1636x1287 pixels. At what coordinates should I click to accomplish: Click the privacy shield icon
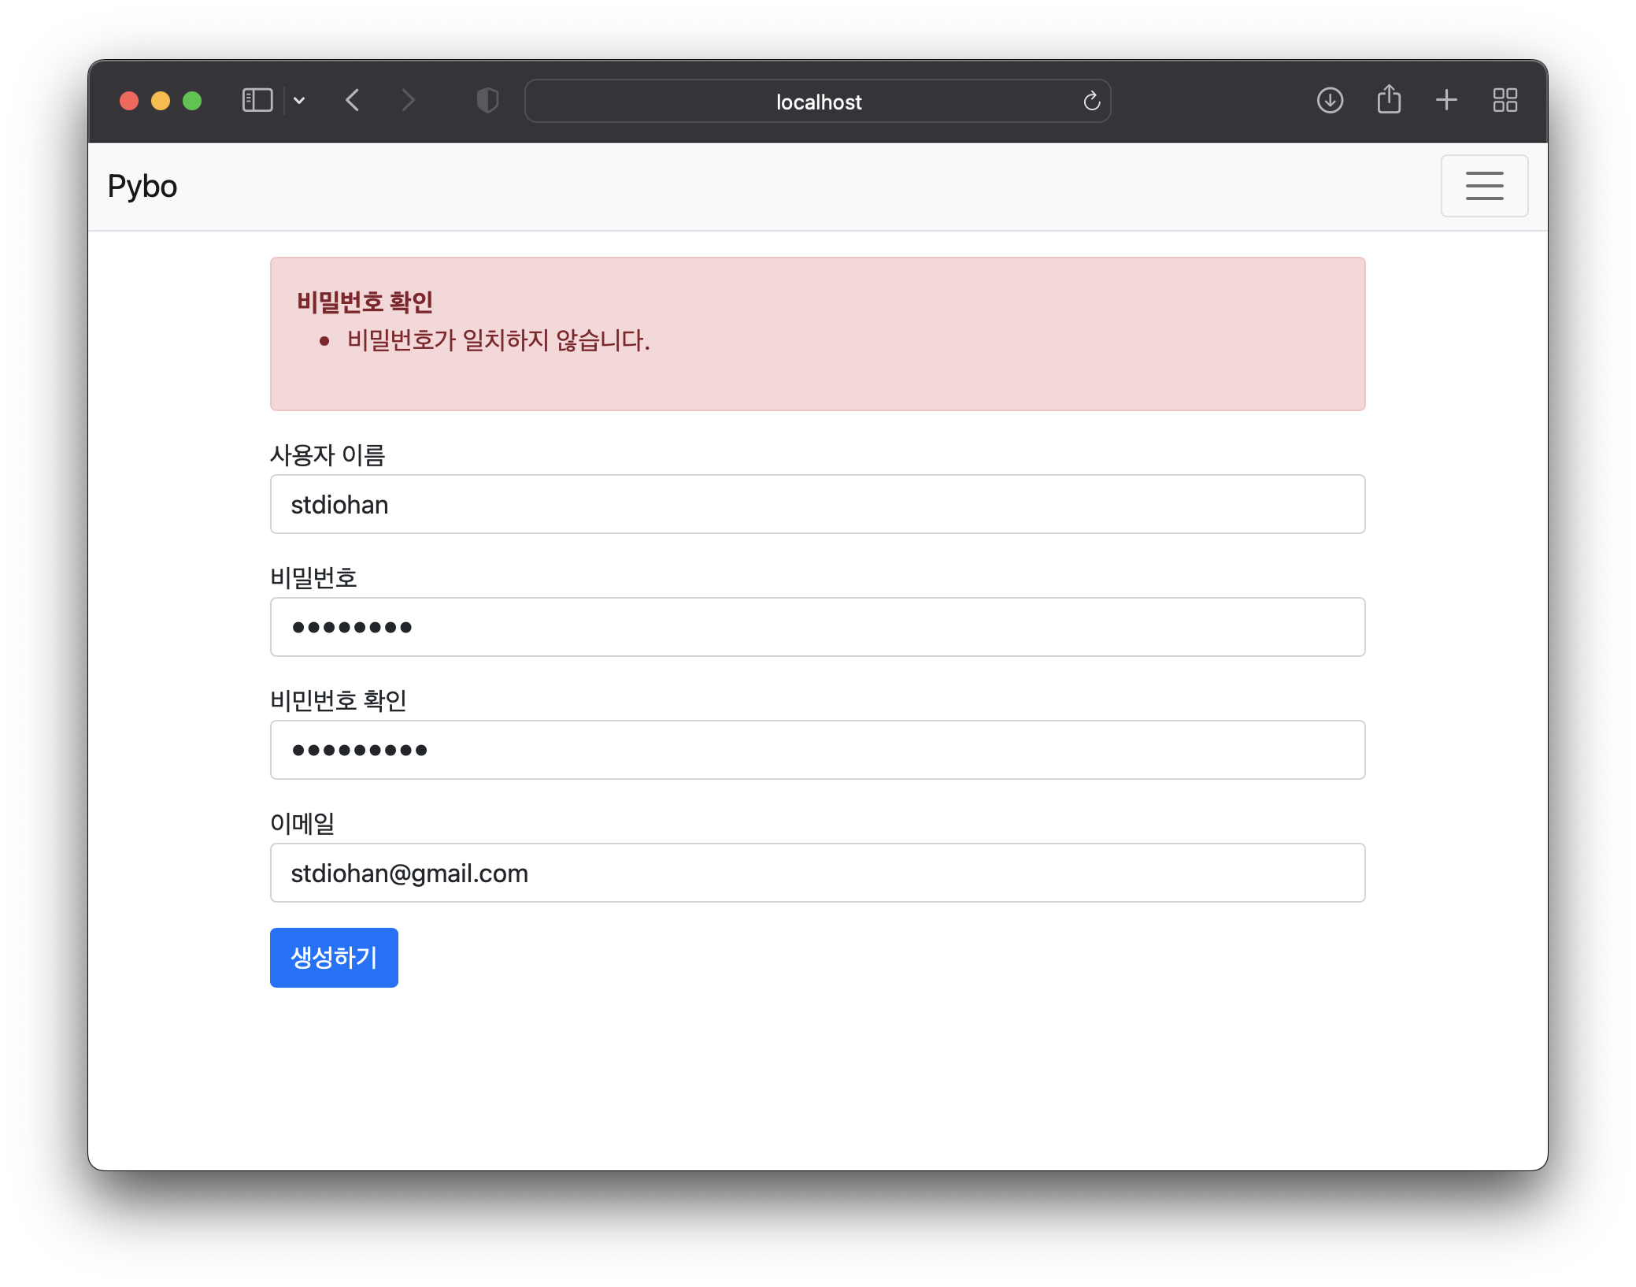click(487, 101)
